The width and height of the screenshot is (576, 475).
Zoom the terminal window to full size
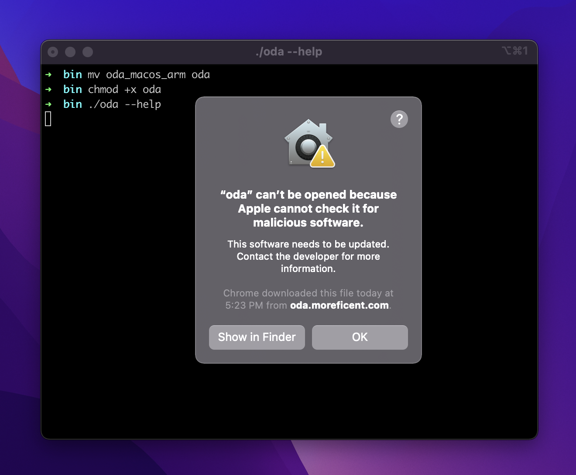click(x=88, y=52)
